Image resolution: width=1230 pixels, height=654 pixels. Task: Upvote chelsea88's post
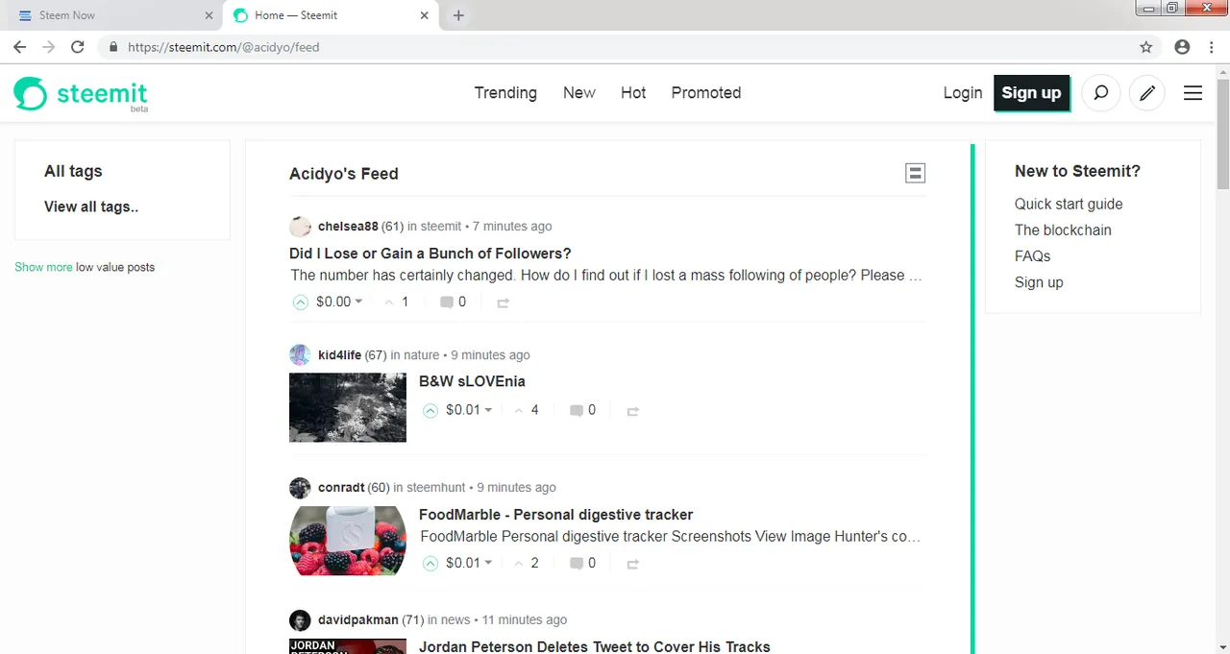[301, 302]
